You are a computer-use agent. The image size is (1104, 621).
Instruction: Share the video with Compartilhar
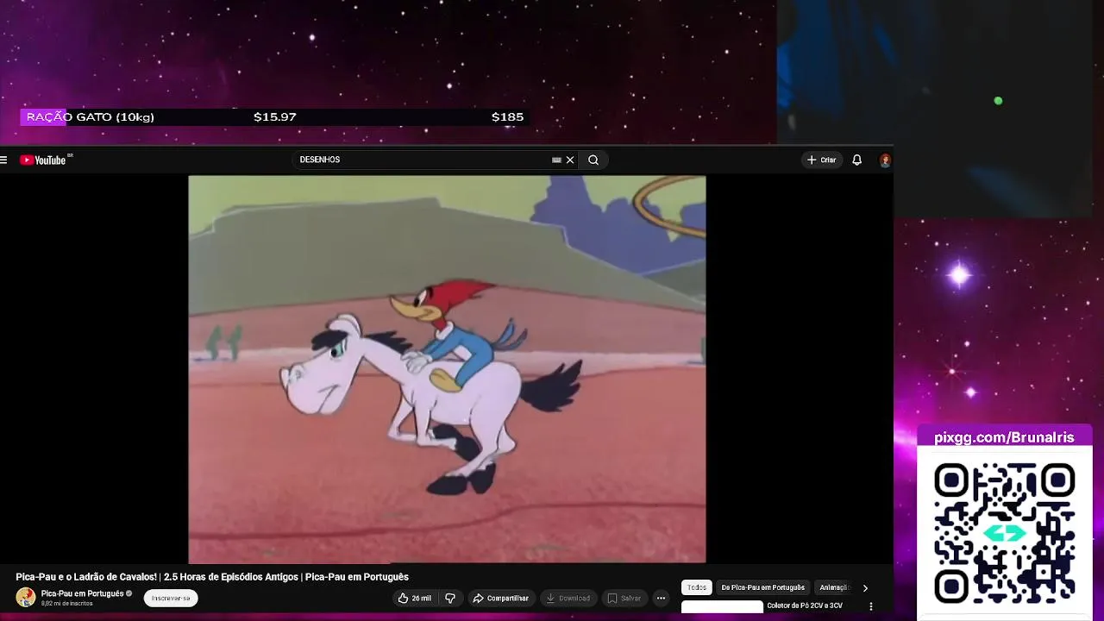(x=500, y=598)
